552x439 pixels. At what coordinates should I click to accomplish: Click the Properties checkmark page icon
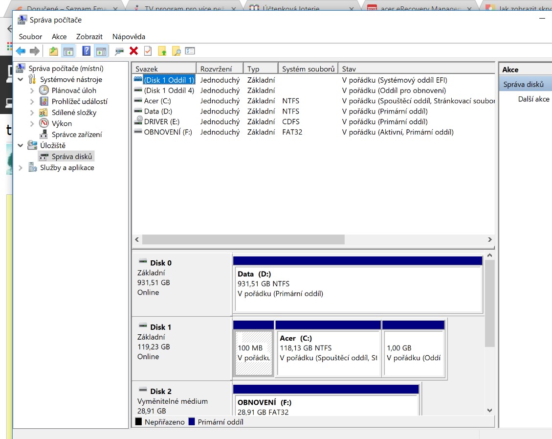[148, 51]
